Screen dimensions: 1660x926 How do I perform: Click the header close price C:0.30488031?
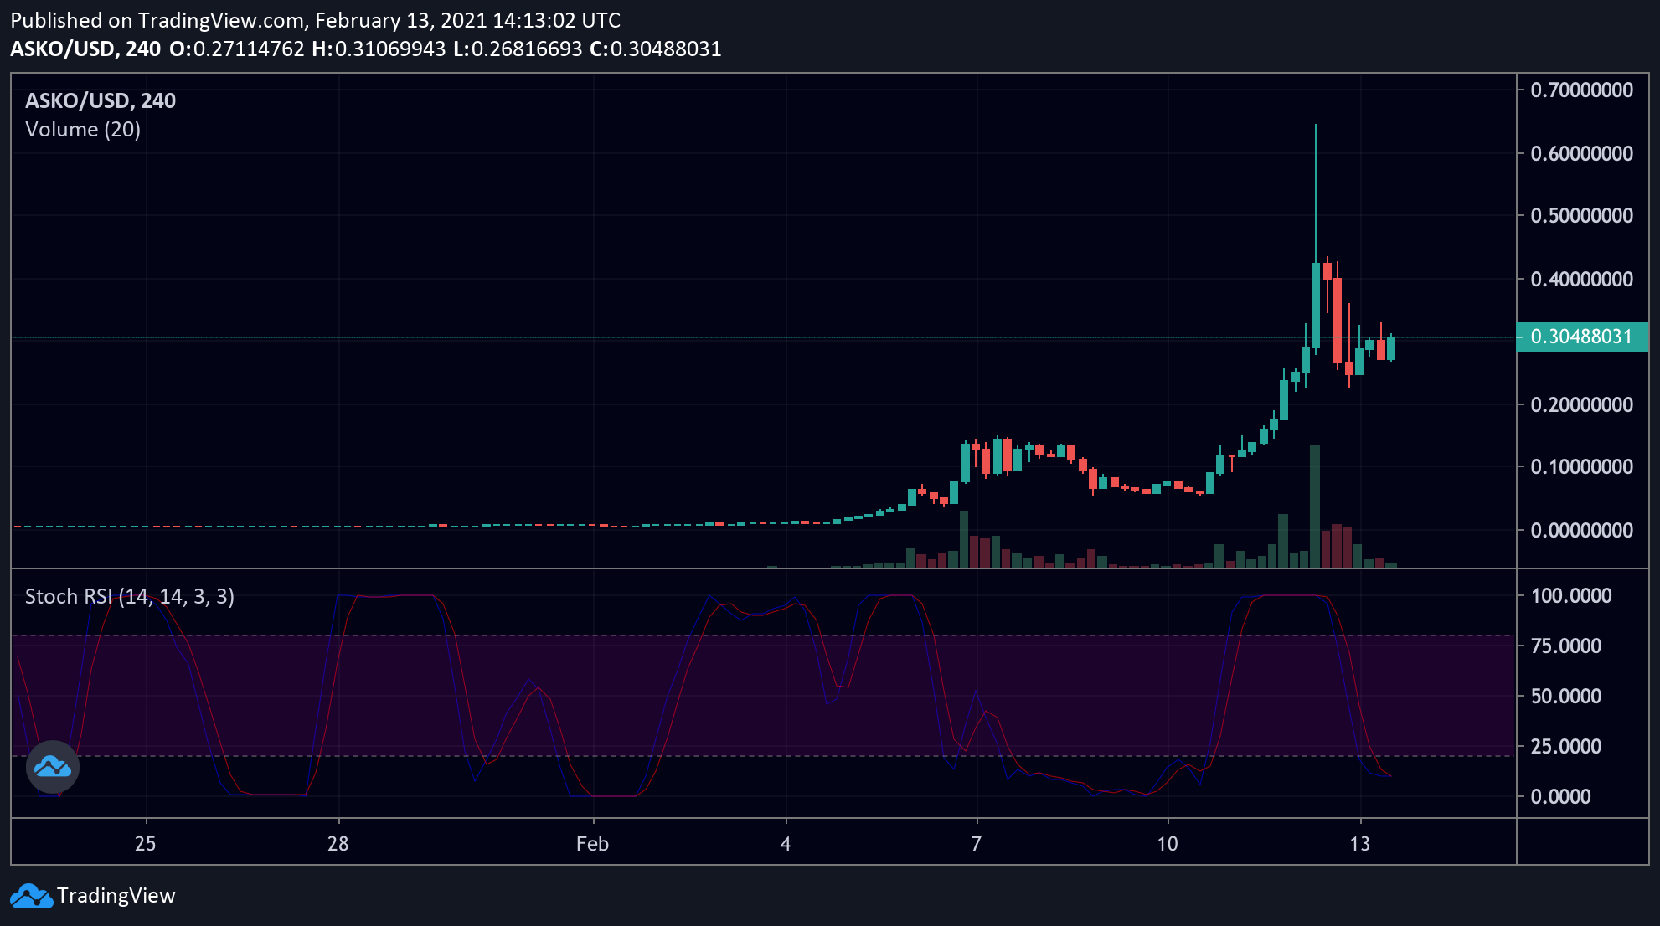[x=656, y=49]
